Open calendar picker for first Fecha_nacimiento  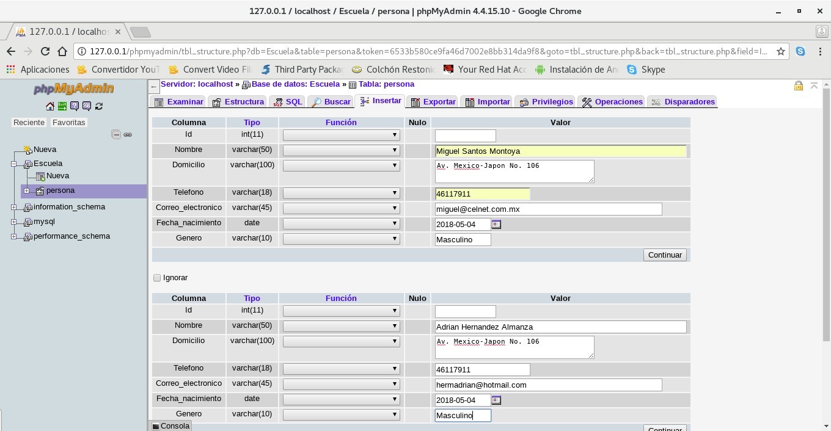496,225
